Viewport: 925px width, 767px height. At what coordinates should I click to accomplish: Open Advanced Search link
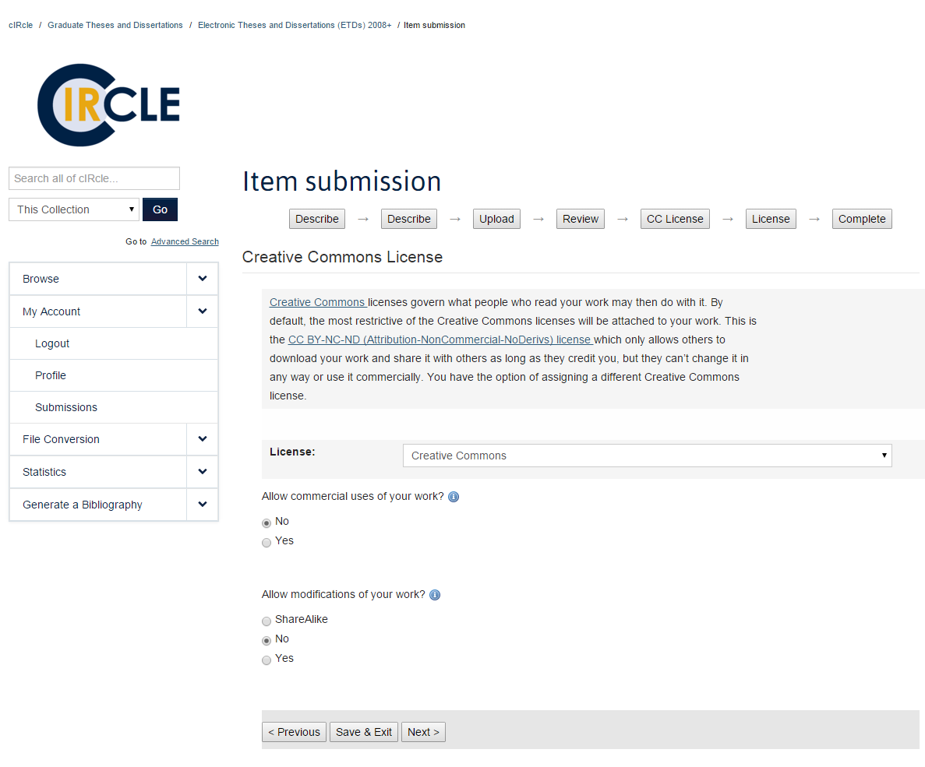[x=185, y=241]
